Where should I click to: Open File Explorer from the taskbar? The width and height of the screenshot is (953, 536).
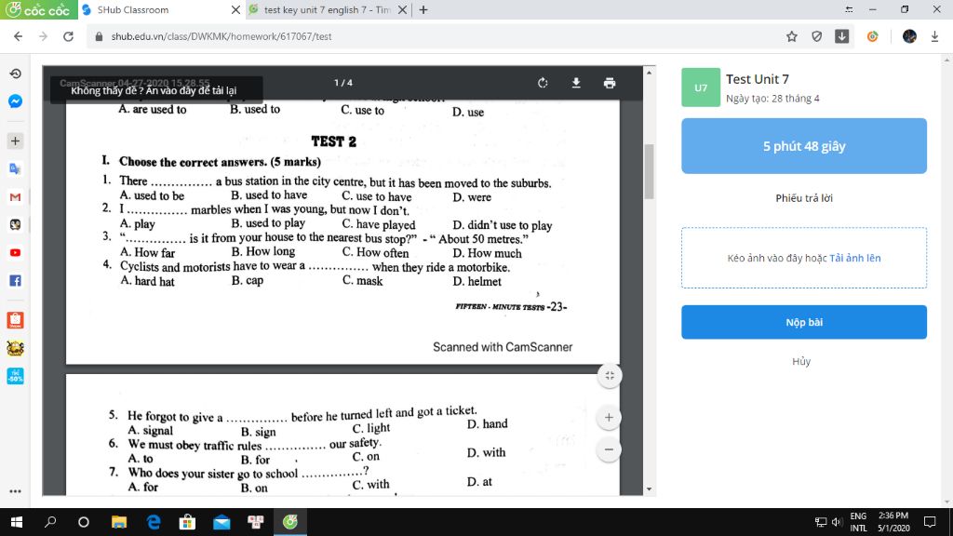click(119, 522)
